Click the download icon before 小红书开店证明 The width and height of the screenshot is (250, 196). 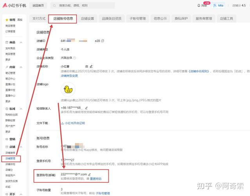coord(63,123)
